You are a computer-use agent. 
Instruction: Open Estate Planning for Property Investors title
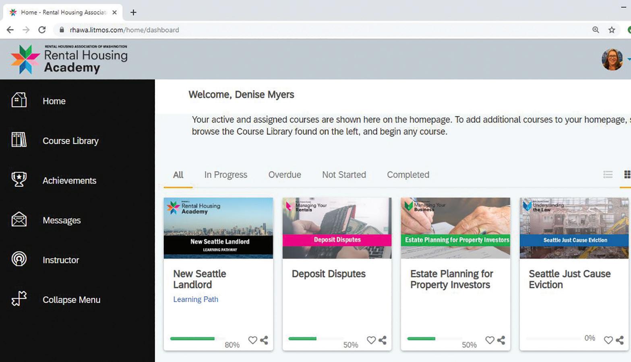click(452, 279)
